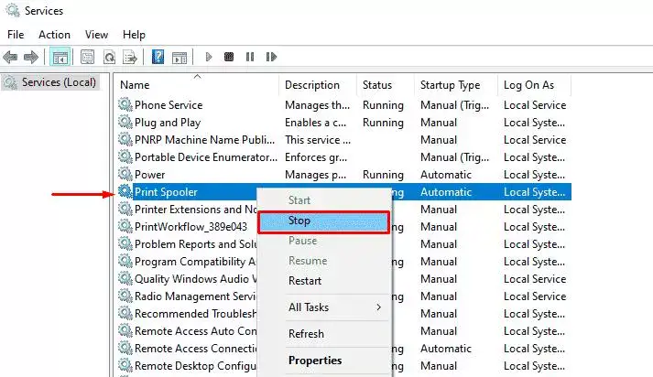The height and width of the screenshot is (377, 653).
Task: Click the Services app icon in title bar
Action: [13, 10]
